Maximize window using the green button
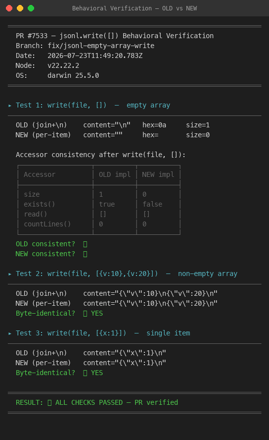269x440 pixels. (31, 8)
